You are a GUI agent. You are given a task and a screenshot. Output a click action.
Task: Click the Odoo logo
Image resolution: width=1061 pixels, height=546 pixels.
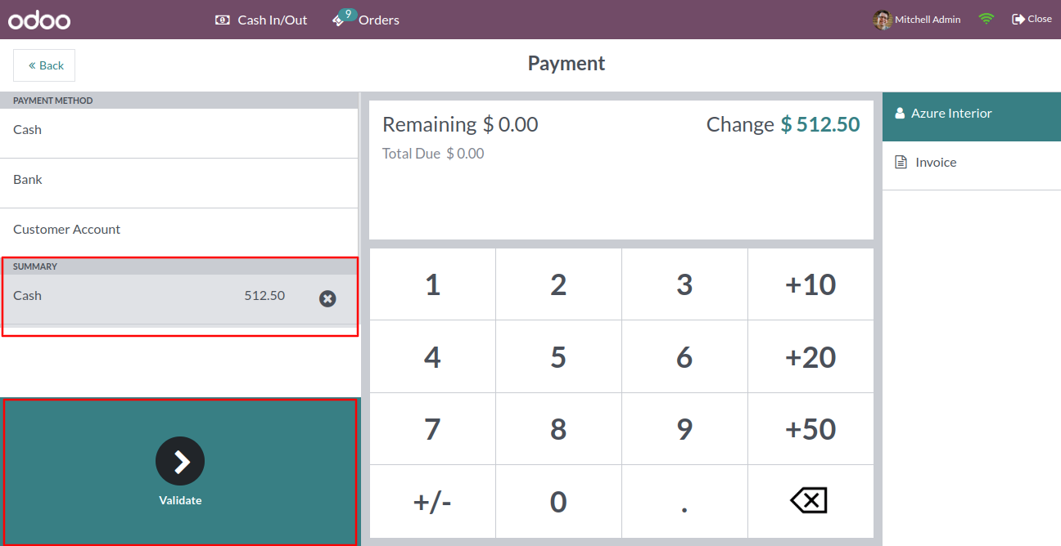coord(39,20)
